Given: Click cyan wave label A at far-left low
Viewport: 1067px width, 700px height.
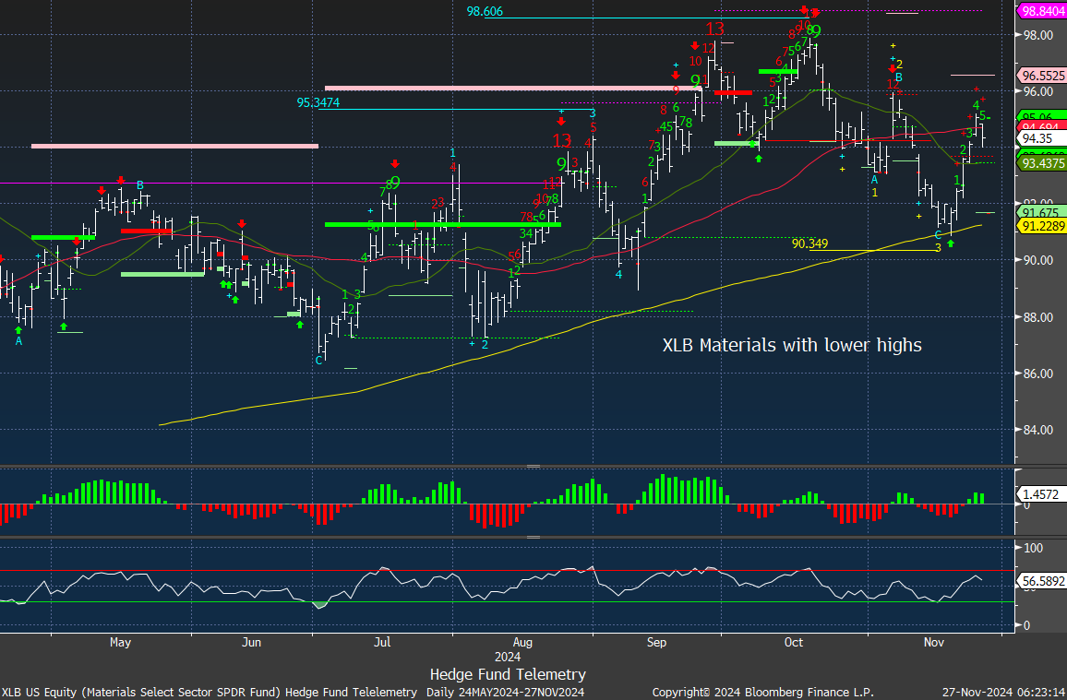Looking at the screenshot, I should [x=18, y=340].
